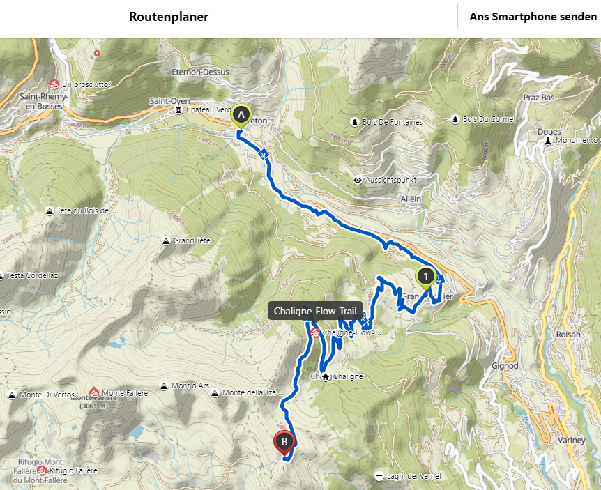
Task: Select the Monte della Tzà peak icon
Action: [215, 392]
